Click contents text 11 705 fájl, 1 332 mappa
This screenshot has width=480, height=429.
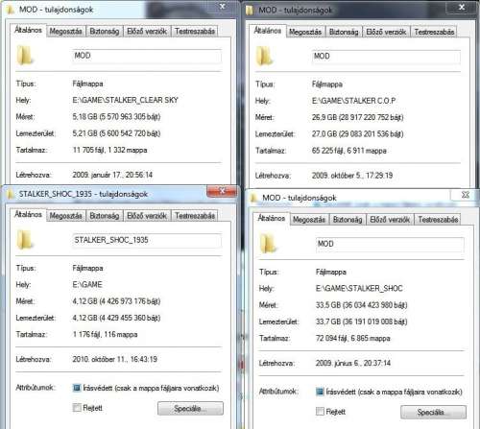coord(109,150)
